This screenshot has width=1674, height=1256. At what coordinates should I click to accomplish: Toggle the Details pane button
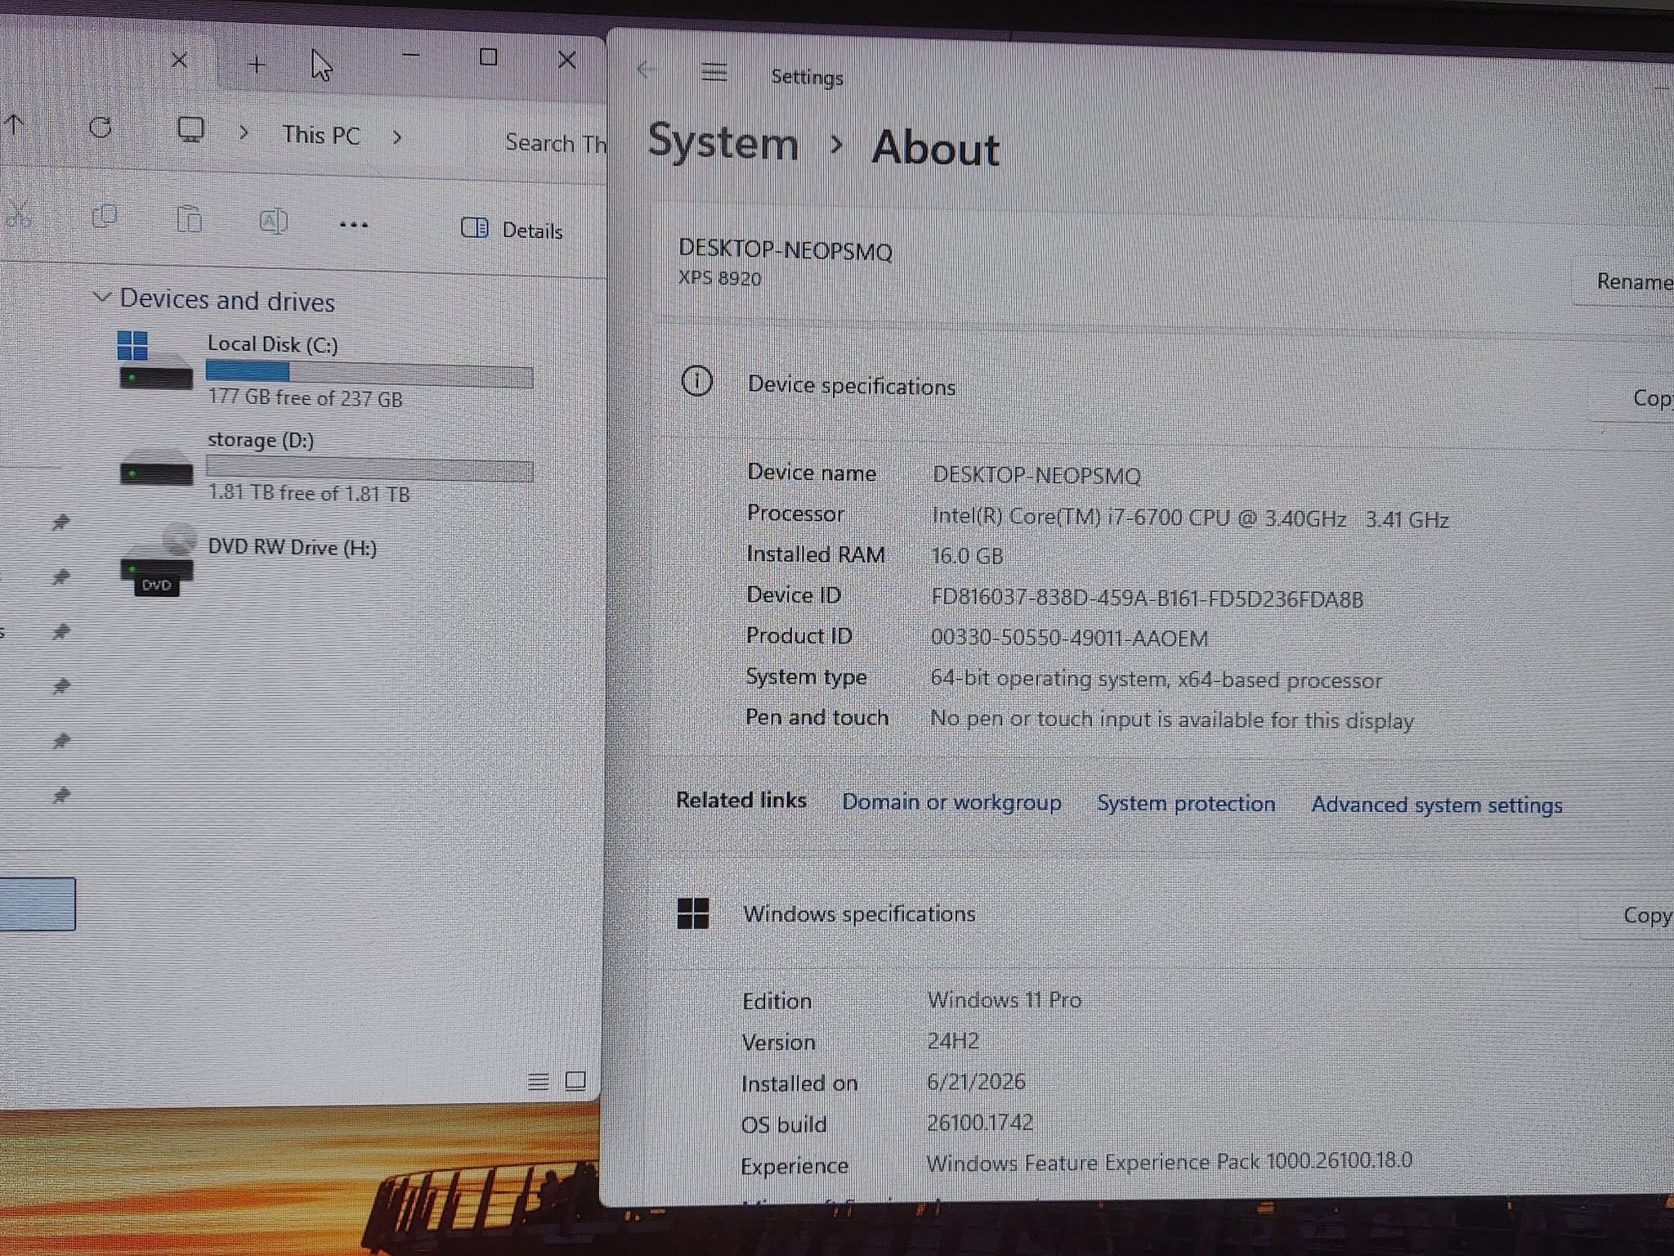512,230
